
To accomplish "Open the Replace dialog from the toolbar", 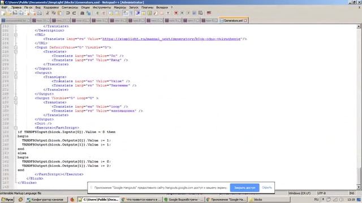I will (x=88, y=13).
